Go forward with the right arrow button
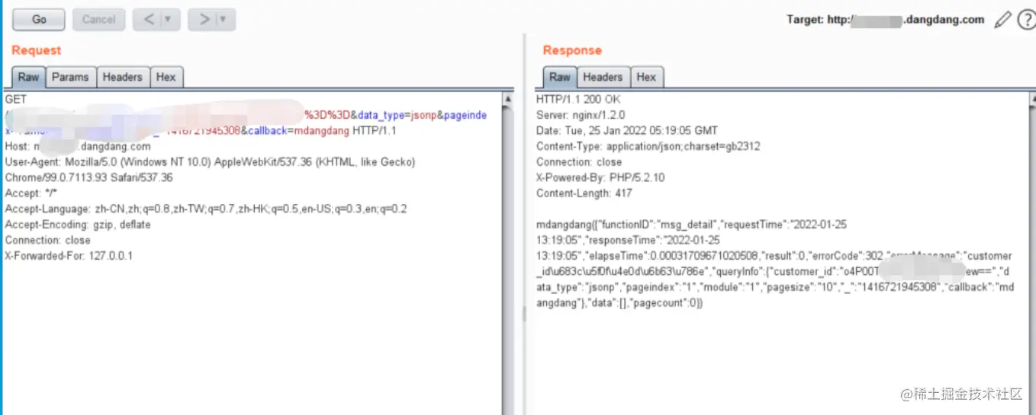Image resolution: width=1036 pixels, height=415 pixels. tap(204, 20)
